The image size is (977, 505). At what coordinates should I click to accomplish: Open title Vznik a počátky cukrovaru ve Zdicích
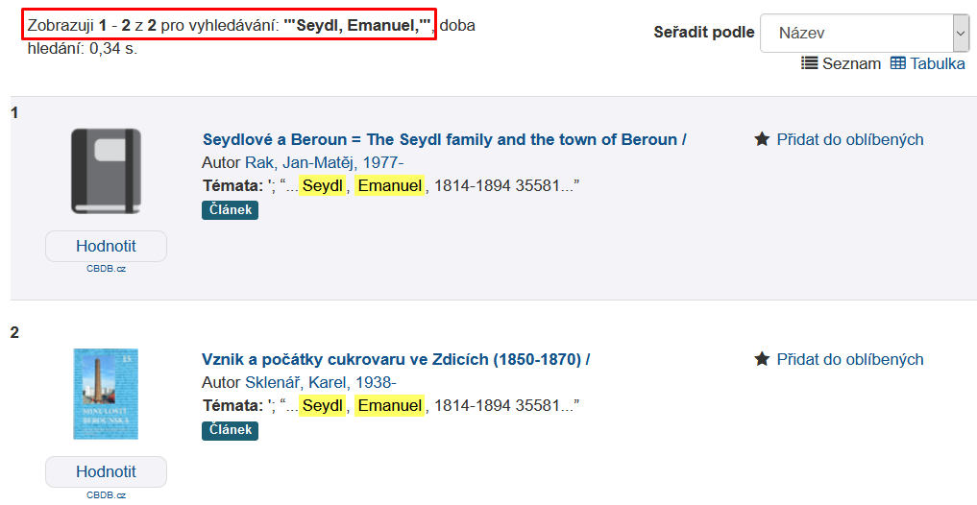pos(396,359)
